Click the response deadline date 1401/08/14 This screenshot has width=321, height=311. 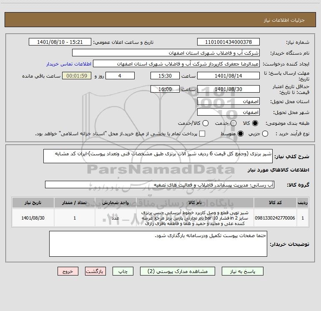click(228, 76)
